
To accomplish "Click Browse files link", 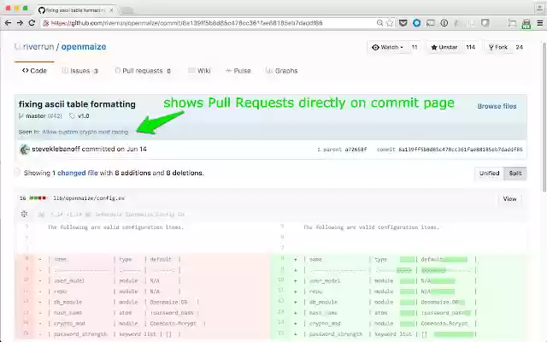I will pyautogui.click(x=497, y=106).
